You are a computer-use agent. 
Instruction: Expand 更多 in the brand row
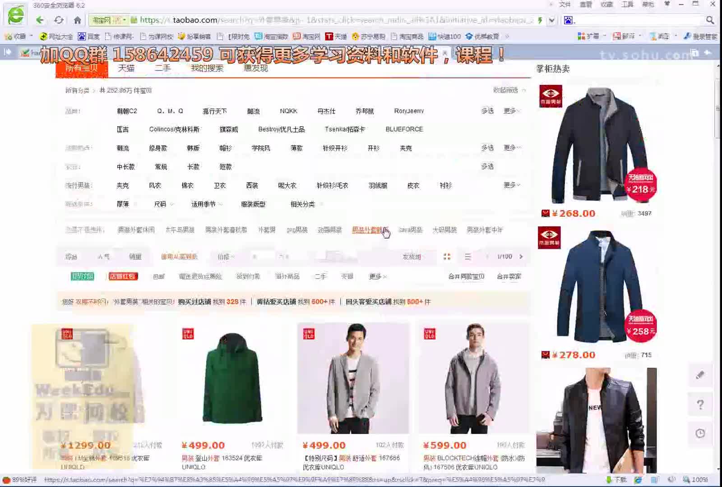pos(512,111)
